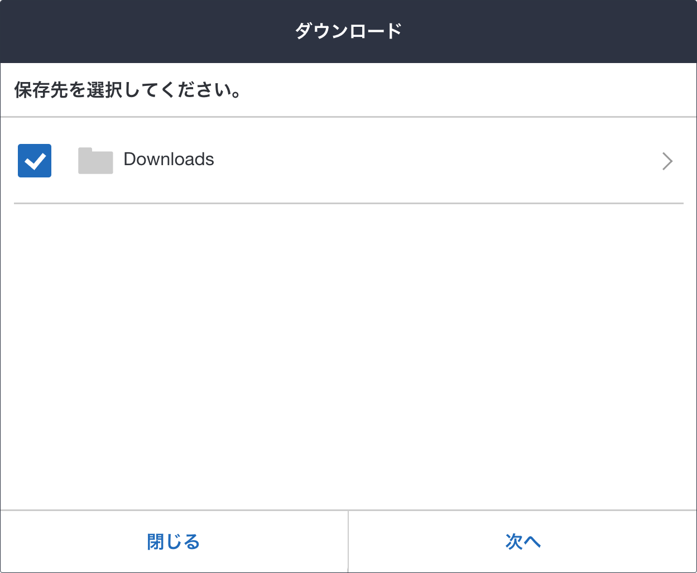Deselect Downloads as the save destination
The width and height of the screenshot is (697, 573).
(x=35, y=161)
